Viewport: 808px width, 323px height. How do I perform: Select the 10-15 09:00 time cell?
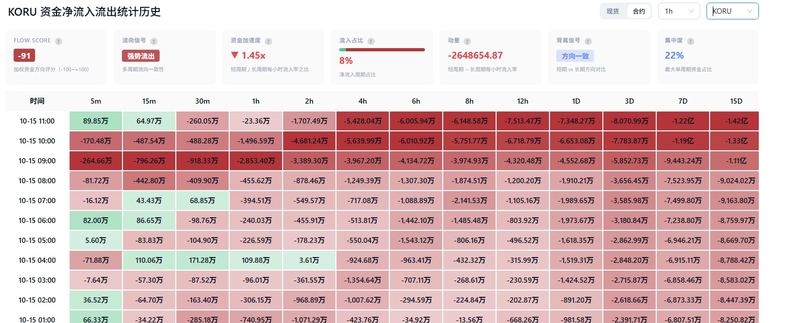(37, 161)
